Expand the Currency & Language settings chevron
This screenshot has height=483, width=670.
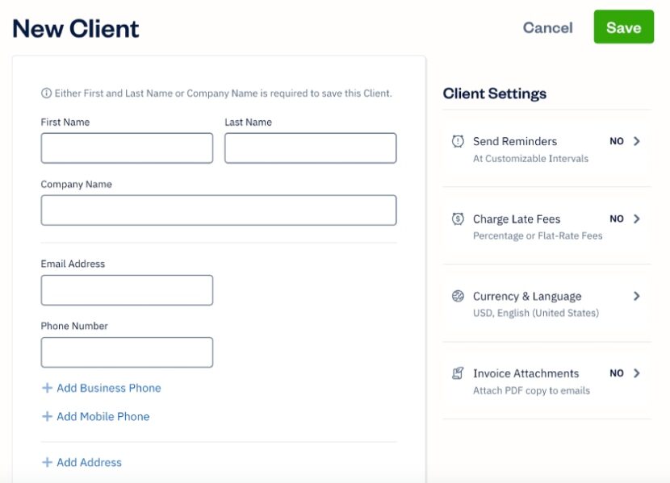click(637, 295)
